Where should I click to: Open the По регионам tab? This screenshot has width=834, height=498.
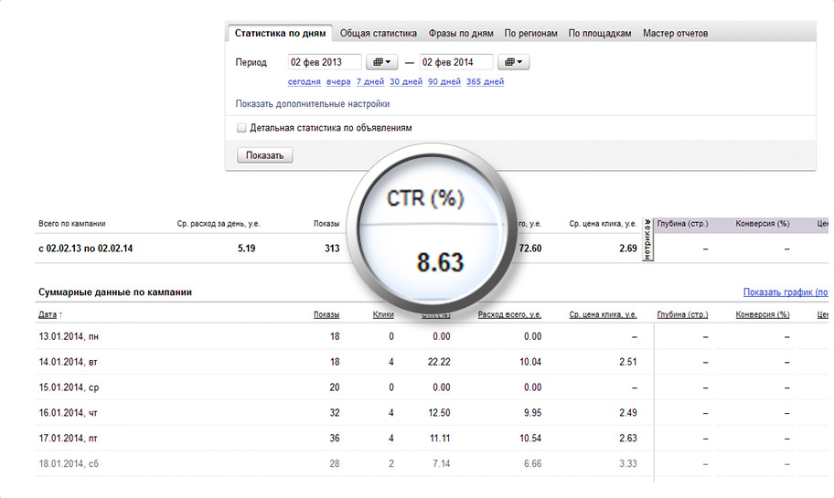[530, 33]
